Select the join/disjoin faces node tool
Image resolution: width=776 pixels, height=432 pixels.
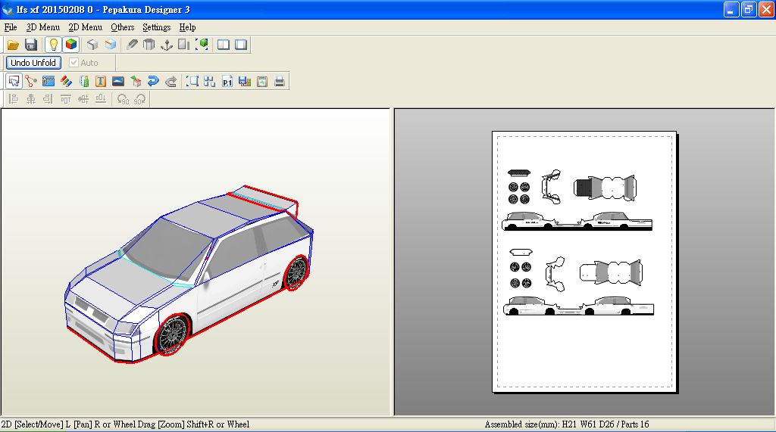tap(31, 82)
